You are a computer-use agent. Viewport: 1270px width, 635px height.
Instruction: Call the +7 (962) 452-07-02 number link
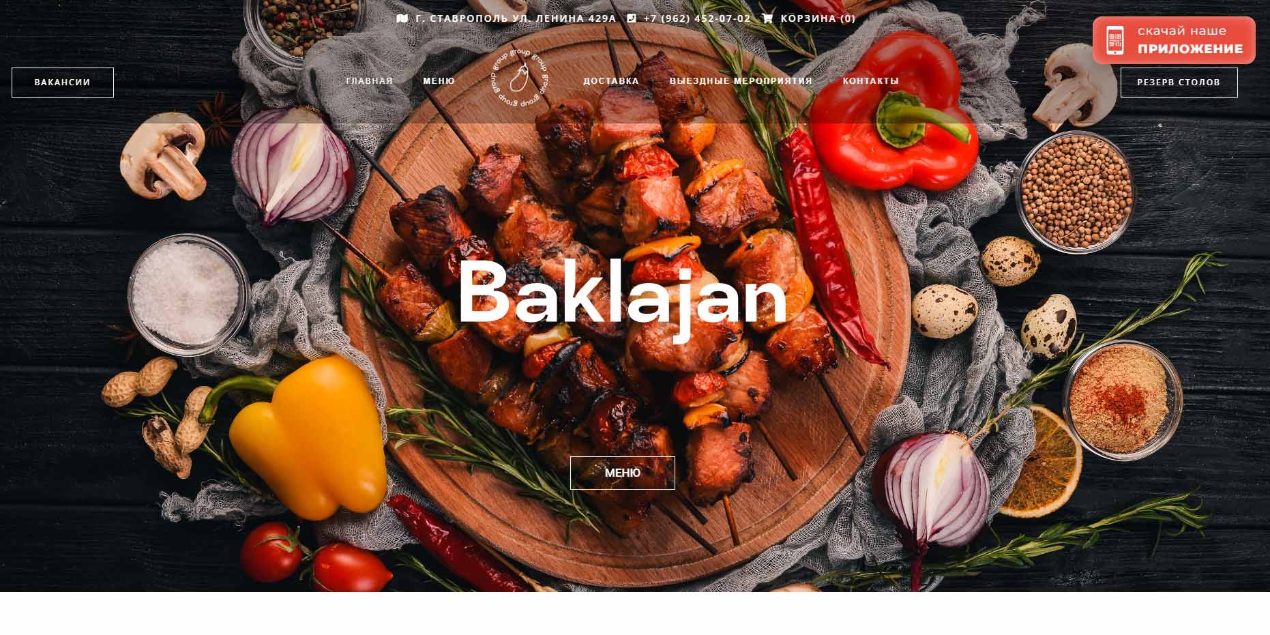pos(696,18)
